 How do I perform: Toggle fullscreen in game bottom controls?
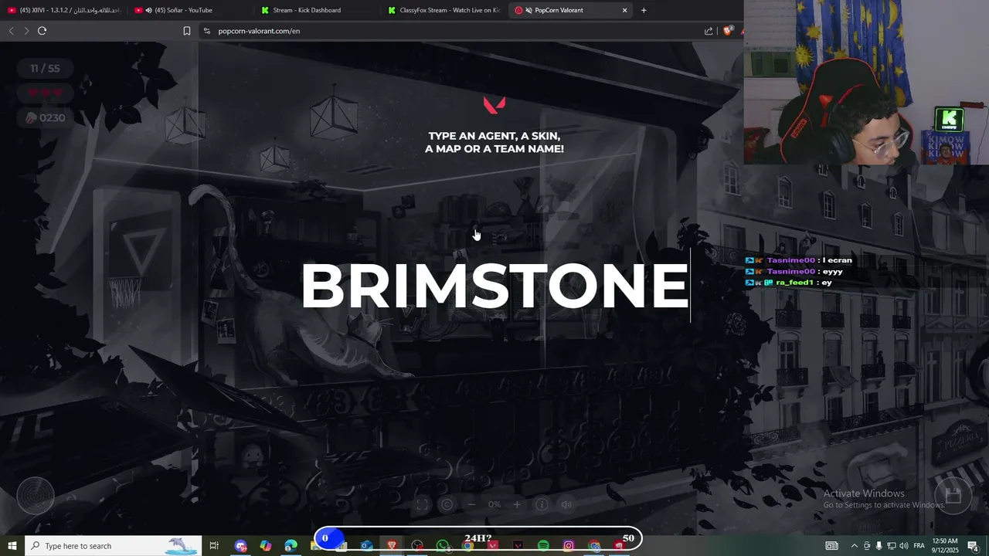(422, 504)
